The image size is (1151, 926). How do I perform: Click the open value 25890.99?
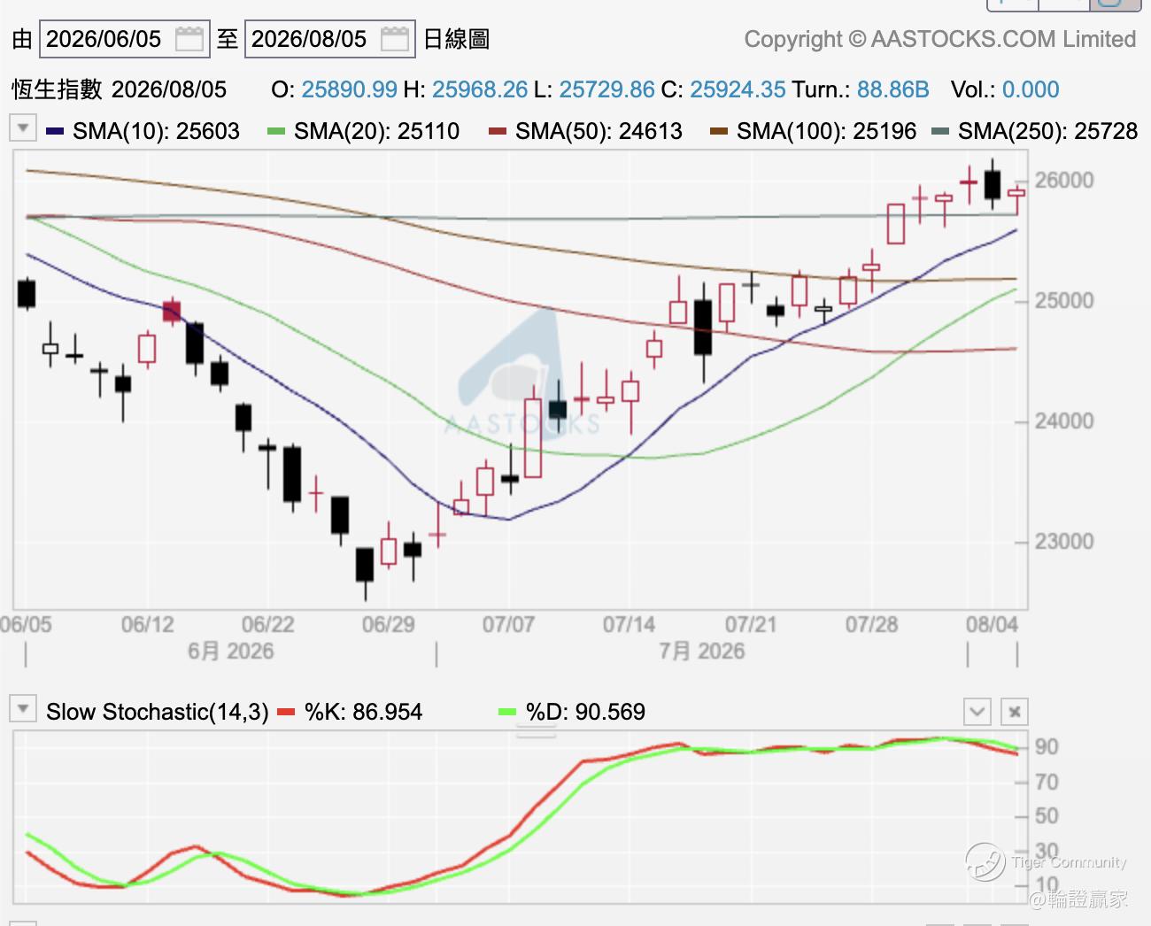click(x=349, y=89)
